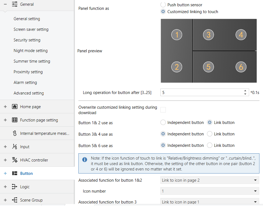Image resolution: width=263 pixels, height=207 pixels.
Task: Click the Internal temperature thermometer icon
Action: click(15, 133)
